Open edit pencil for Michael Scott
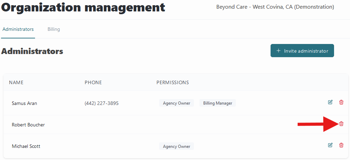350x160 pixels. click(330, 145)
